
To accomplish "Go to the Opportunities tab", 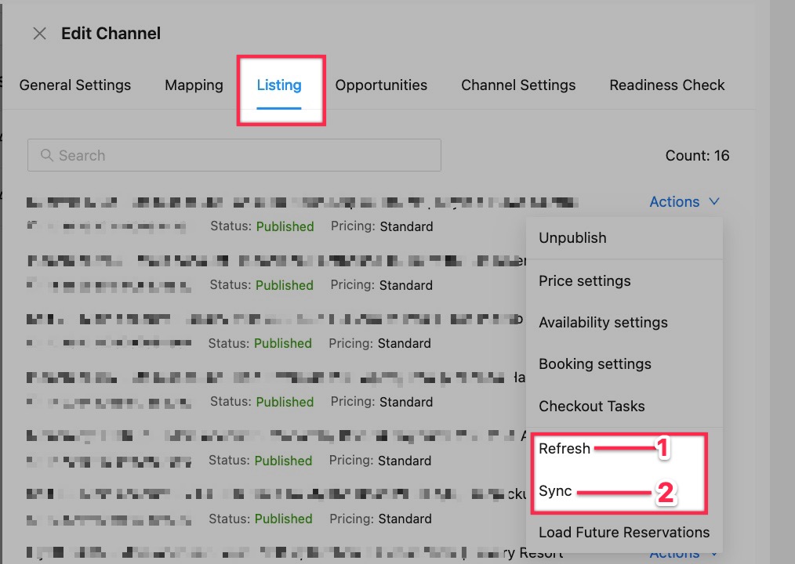I will [381, 85].
